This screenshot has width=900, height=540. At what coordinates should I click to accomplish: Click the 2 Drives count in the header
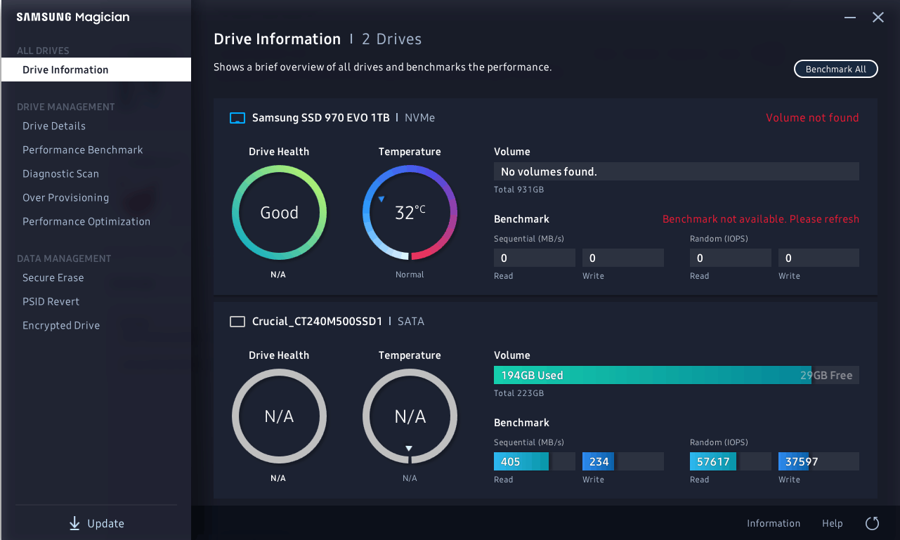pyautogui.click(x=392, y=39)
